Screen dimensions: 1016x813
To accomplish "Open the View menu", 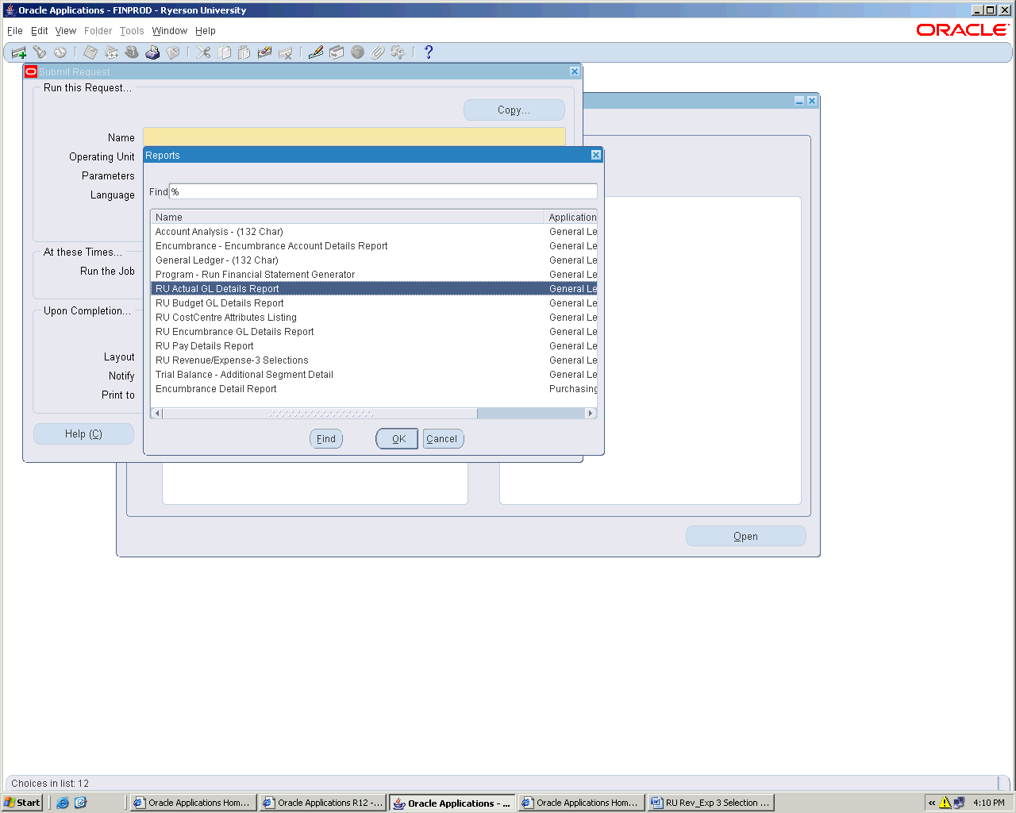I will click(x=65, y=31).
